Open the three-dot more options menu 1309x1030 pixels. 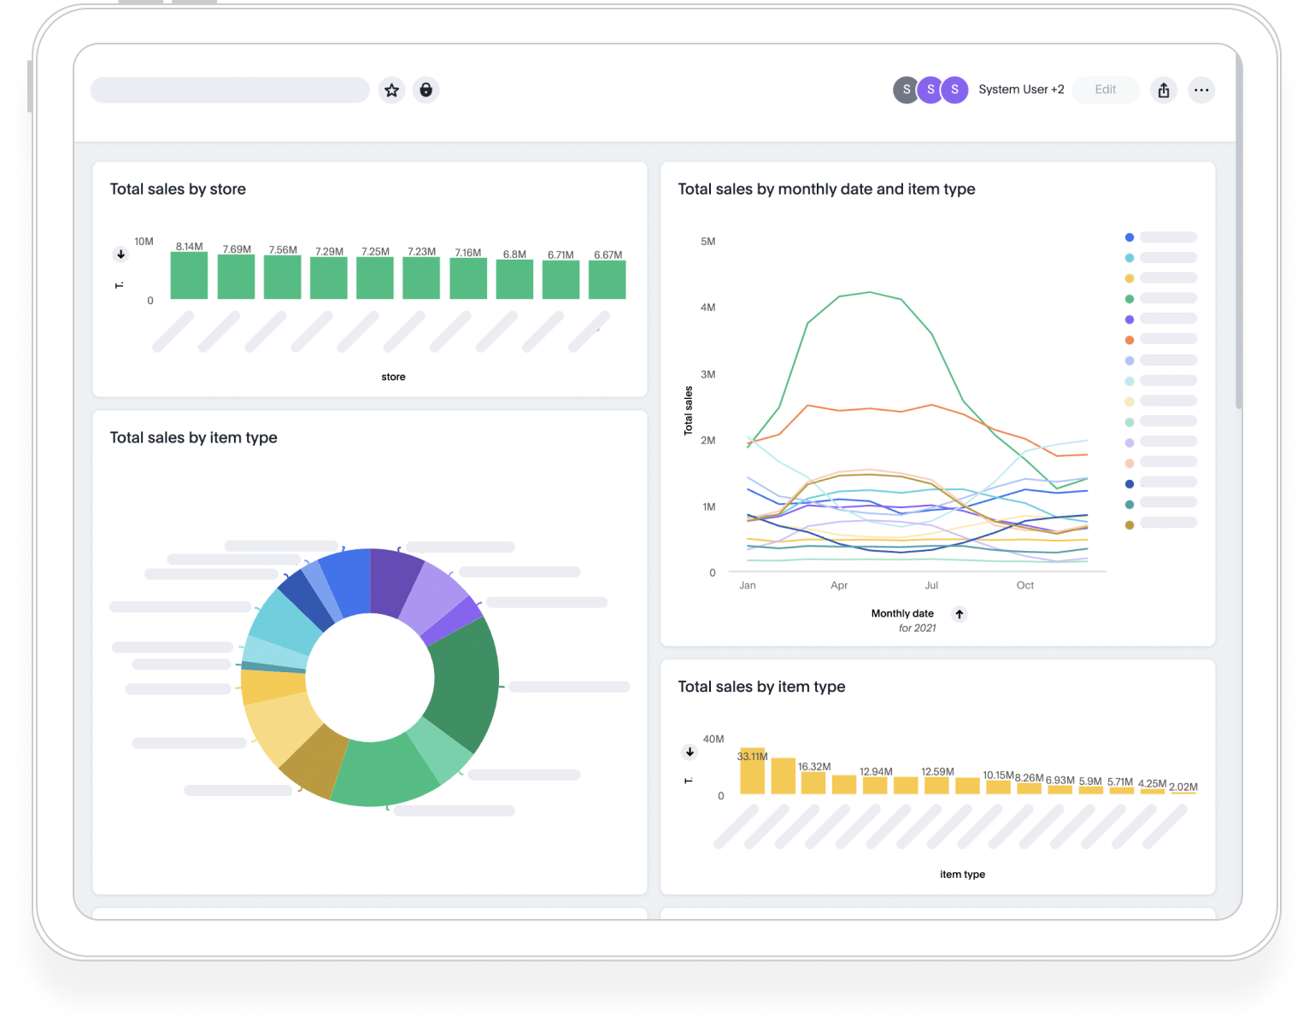point(1200,90)
